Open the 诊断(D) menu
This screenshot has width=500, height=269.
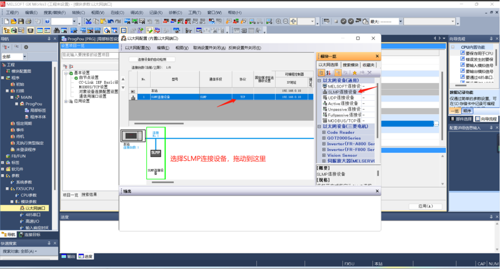(175, 13)
